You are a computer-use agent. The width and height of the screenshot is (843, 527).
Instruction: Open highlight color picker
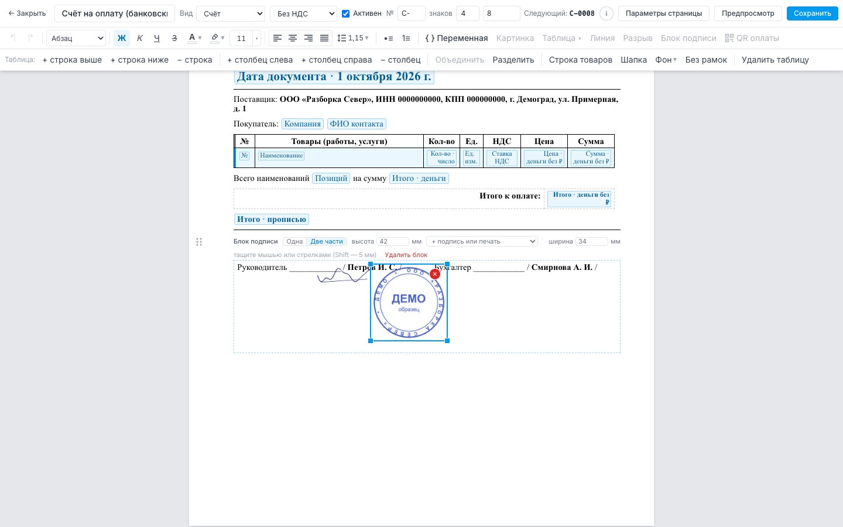click(217, 38)
